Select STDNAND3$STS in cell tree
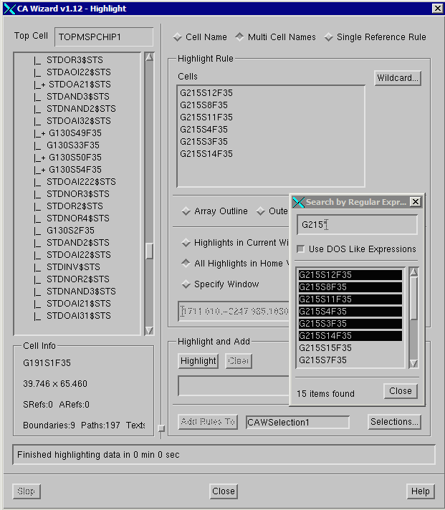 (x=81, y=292)
